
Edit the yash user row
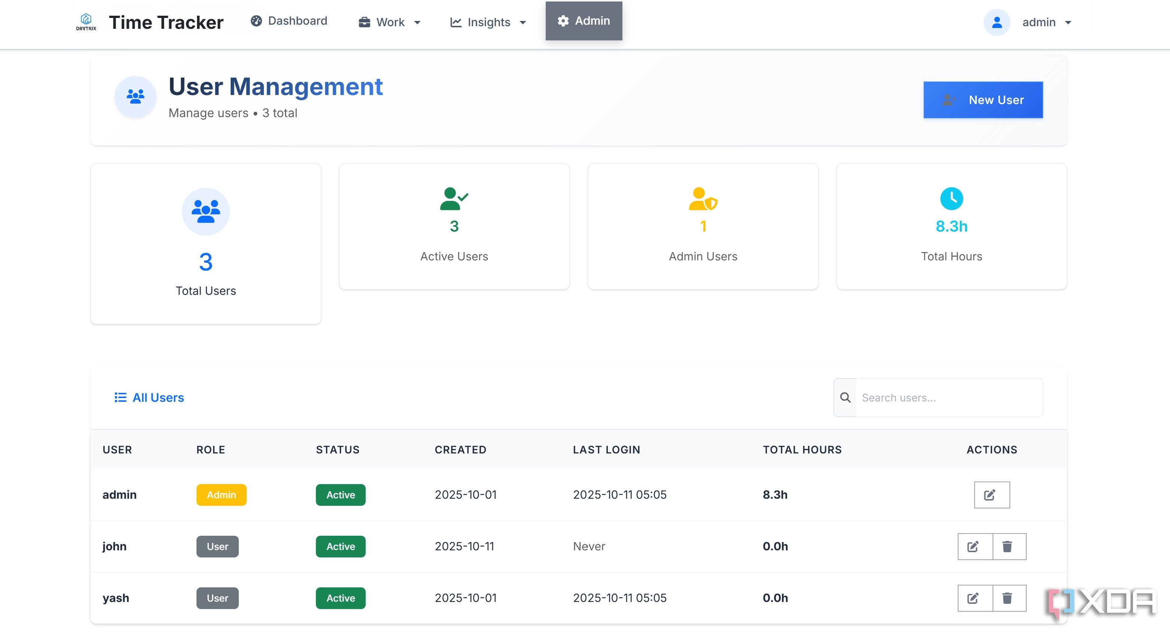[975, 598]
